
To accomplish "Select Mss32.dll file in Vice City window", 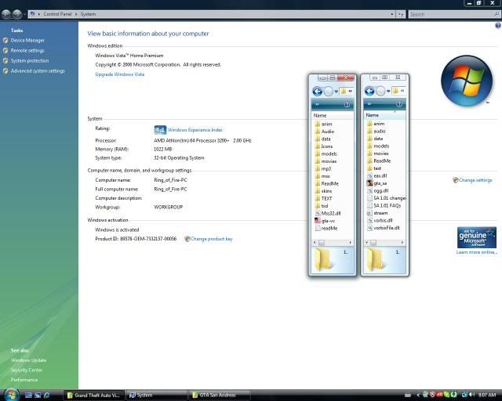I will (328, 213).
